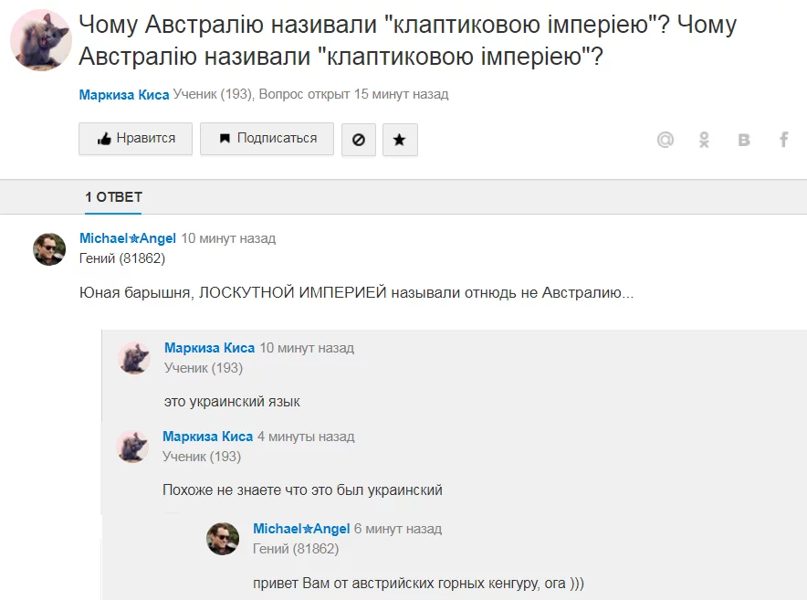Viewport: 807px width, 600px height.
Task: Open Маркиза Киса link on the 4 минуты назад comment
Action: pyautogui.click(x=208, y=437)
